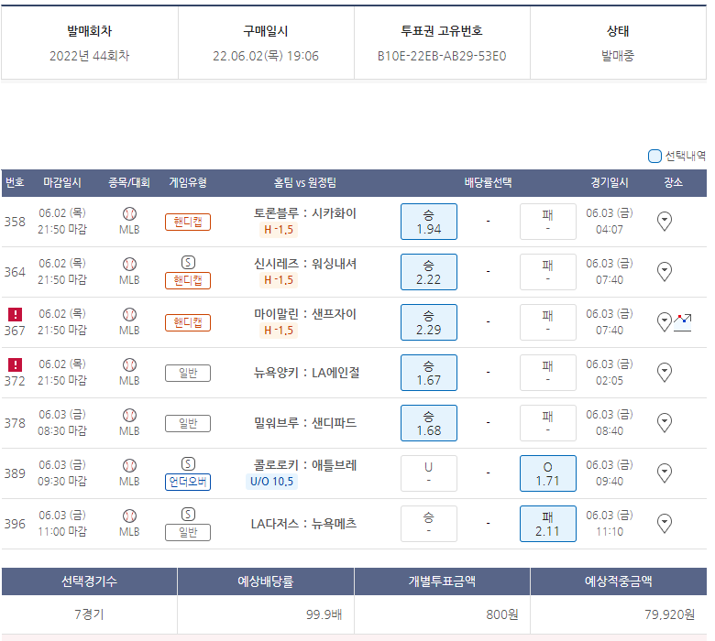
Task: Click the 종목/대회 column header
Action: coord(129,183)
